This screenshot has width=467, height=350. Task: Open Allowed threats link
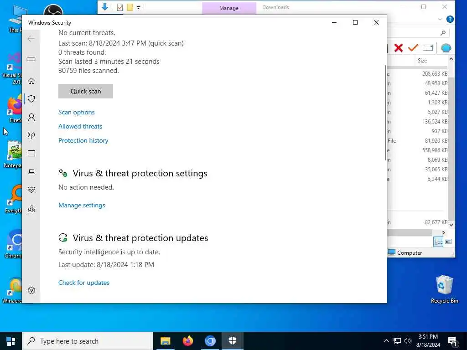tap(80, 126)
